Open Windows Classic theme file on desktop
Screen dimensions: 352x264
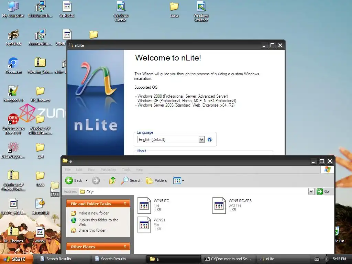coord(121,11)
